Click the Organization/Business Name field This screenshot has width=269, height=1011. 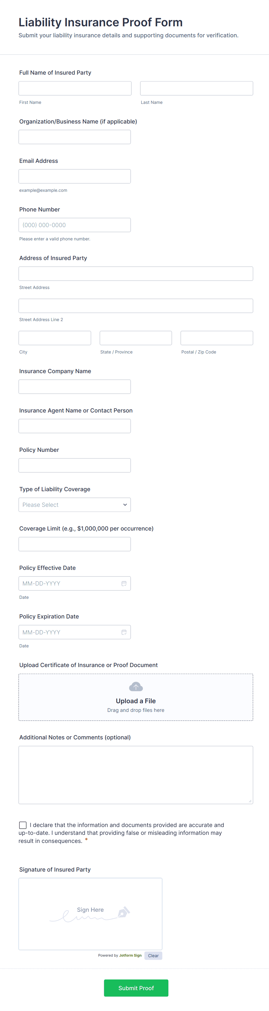[75, 137]
